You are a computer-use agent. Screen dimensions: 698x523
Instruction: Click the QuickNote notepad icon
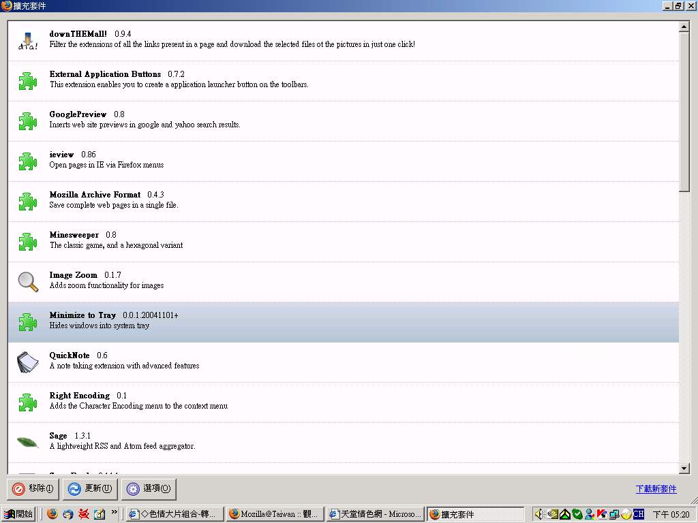click(27, 362)
